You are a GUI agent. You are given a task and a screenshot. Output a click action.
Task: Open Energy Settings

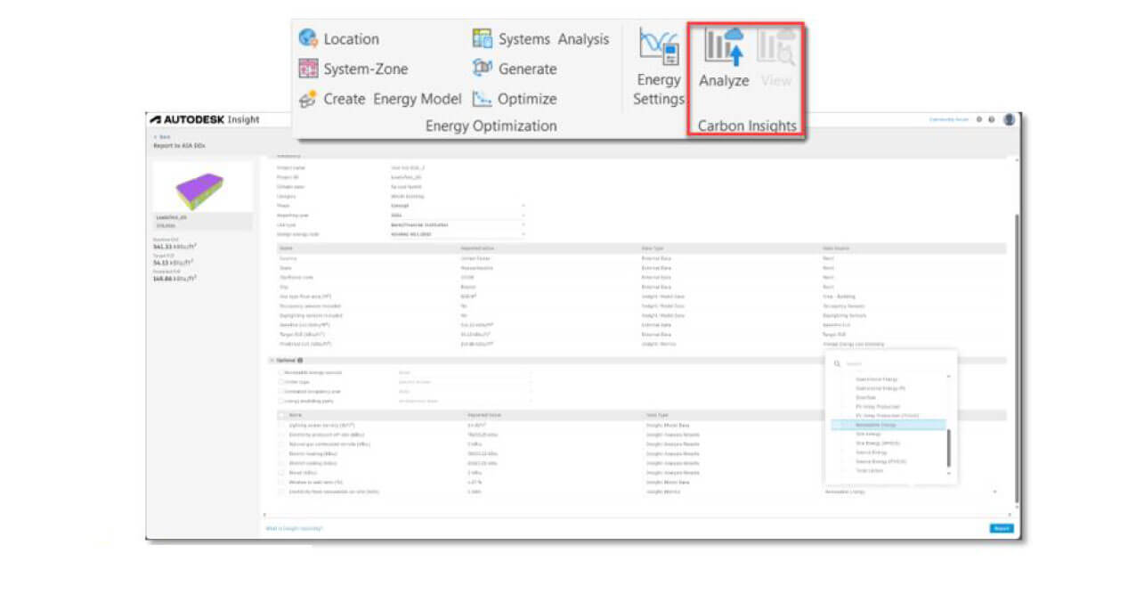coord(659,68)
